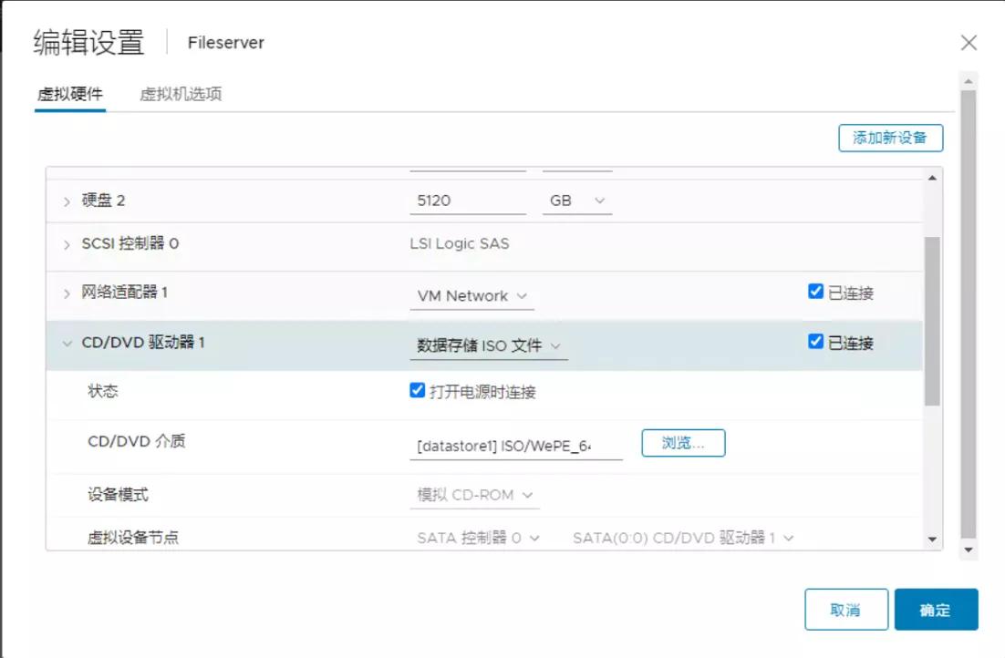Collapse the CD/DVD 驱动器 1 section
1005x658 pixels.
point(65,344)
